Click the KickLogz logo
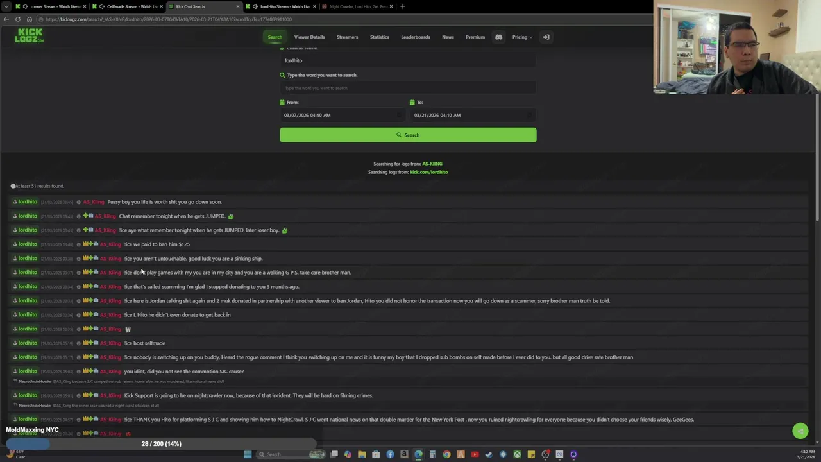The width and height of the screenshot is (821, 462). tap(29, 36)
